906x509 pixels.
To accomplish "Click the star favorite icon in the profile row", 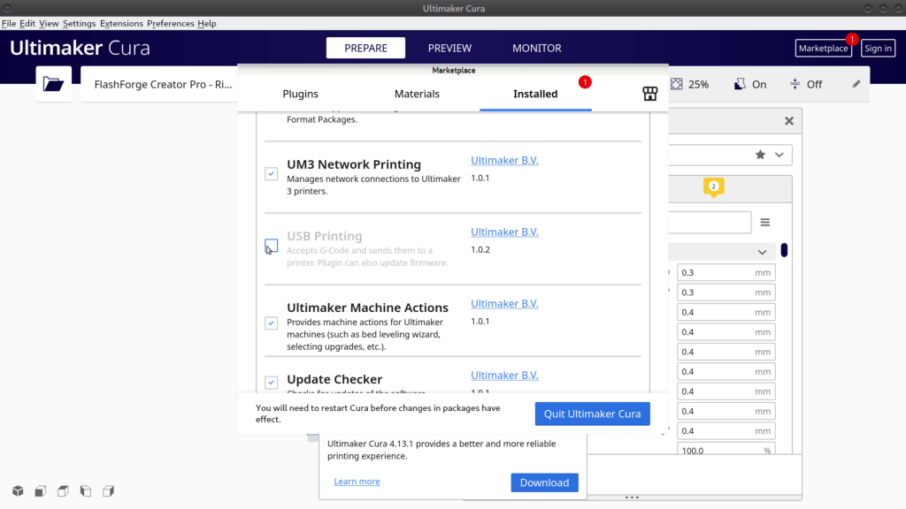I will point(760,155).
